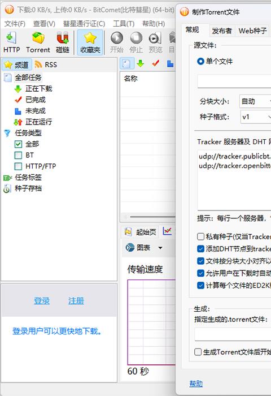Toggle the 文件按分块大小对齐 checkbox
This screenshot has height=396, width=271.
pyautogui.click(x=200, y=261)
